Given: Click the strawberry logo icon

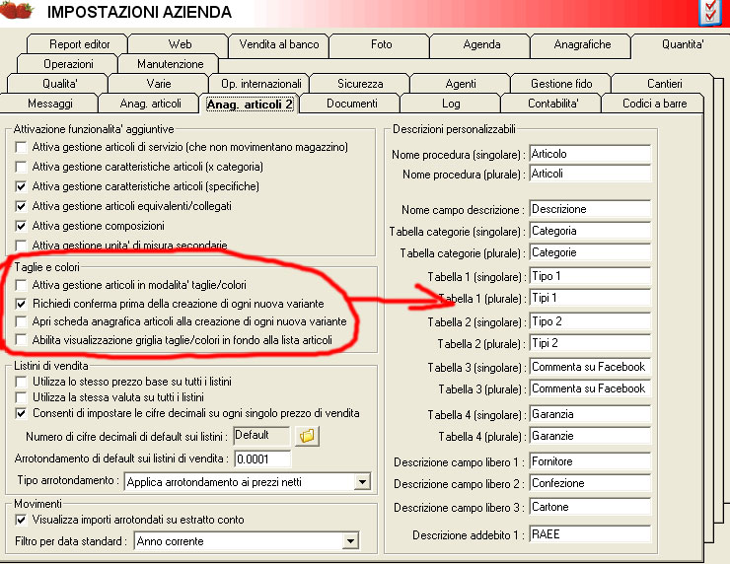Looking at the screenshot, I should tap(17, 10).
